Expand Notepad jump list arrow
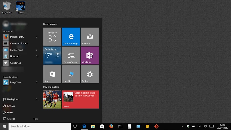231x130 pixels. pos(37,56)
